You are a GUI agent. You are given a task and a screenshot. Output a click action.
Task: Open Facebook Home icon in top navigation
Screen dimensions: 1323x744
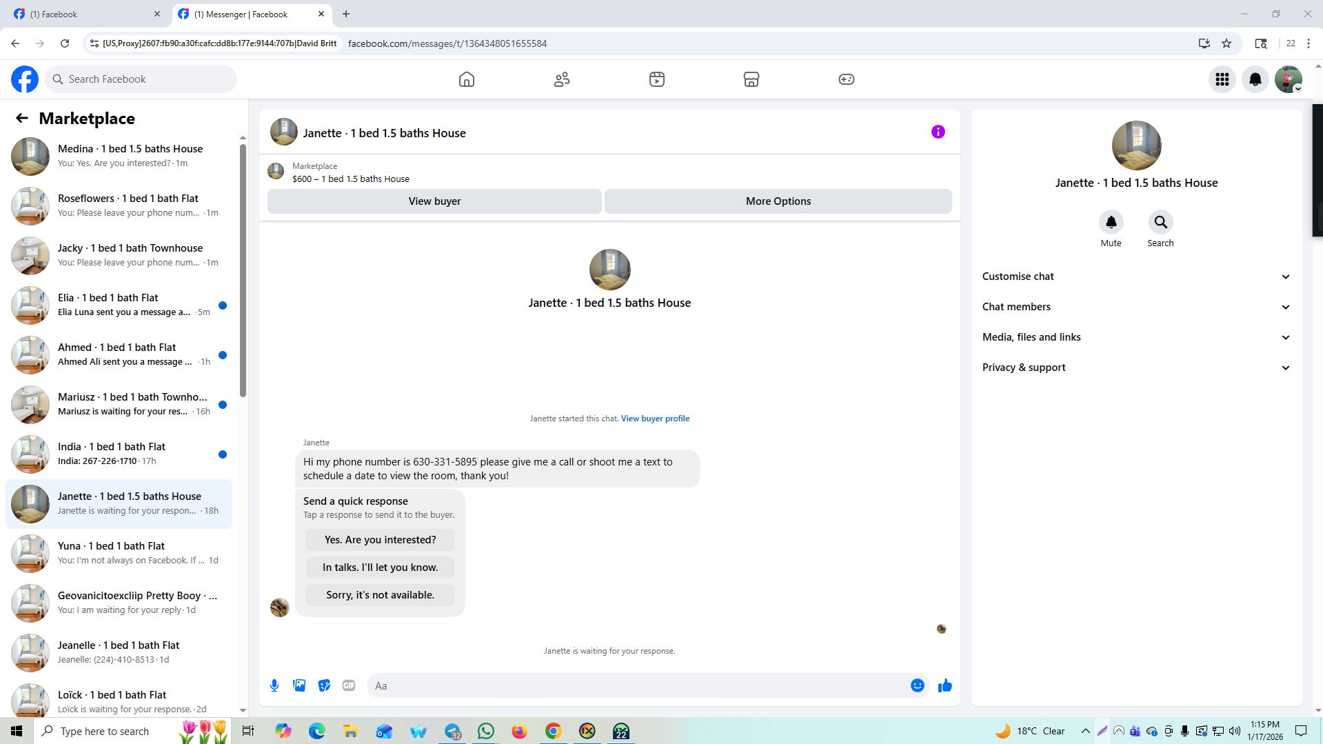467,79
